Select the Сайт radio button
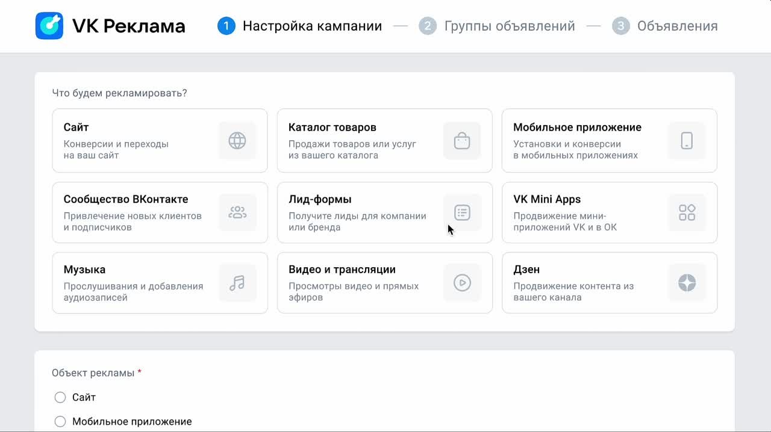771x432 pixels. 60,397
